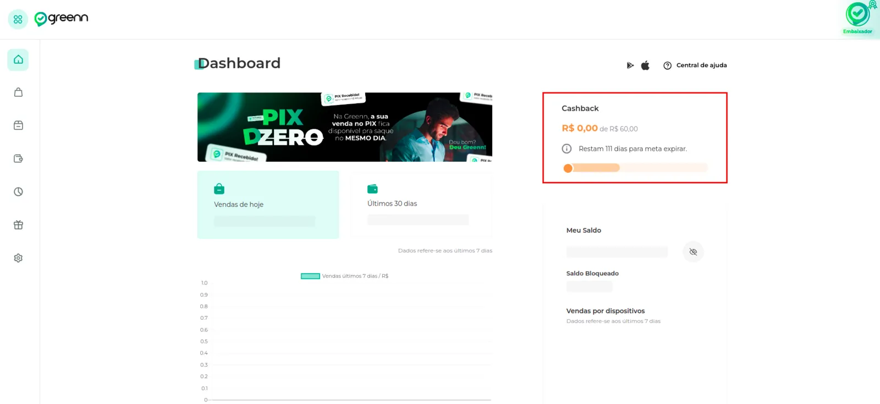Viewport: 880px width, 404px height.
Task: Select the Últimos 30 dias card
Action: 421,205
